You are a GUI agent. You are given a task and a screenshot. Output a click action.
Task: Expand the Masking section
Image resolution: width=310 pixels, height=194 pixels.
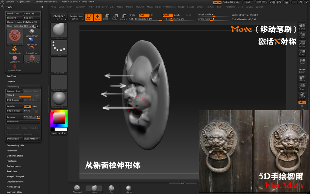pyautogui.click(x=12, y=161)
